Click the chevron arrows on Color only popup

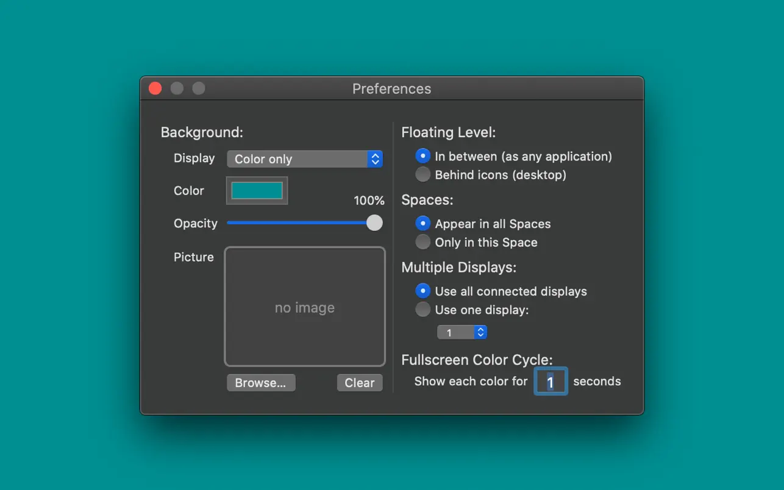click(376, 159)
